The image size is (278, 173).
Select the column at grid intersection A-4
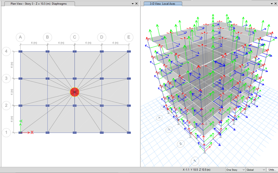point(21,51)
